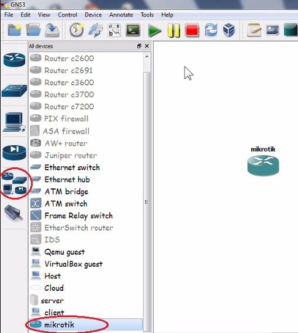Open console terminal icon
The image size is (298, 333).
(133, 30)
